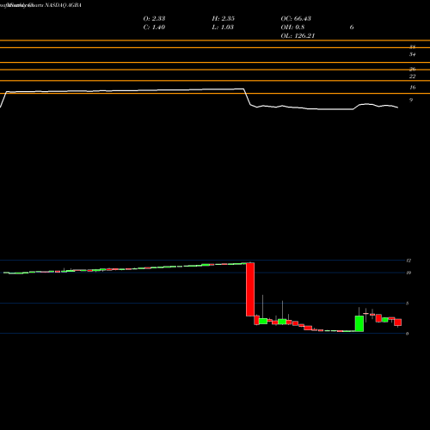Click the "16" upper axis label
Image resolution: width=430 pixels, height=430 pixels.
(x=412, y=88)
